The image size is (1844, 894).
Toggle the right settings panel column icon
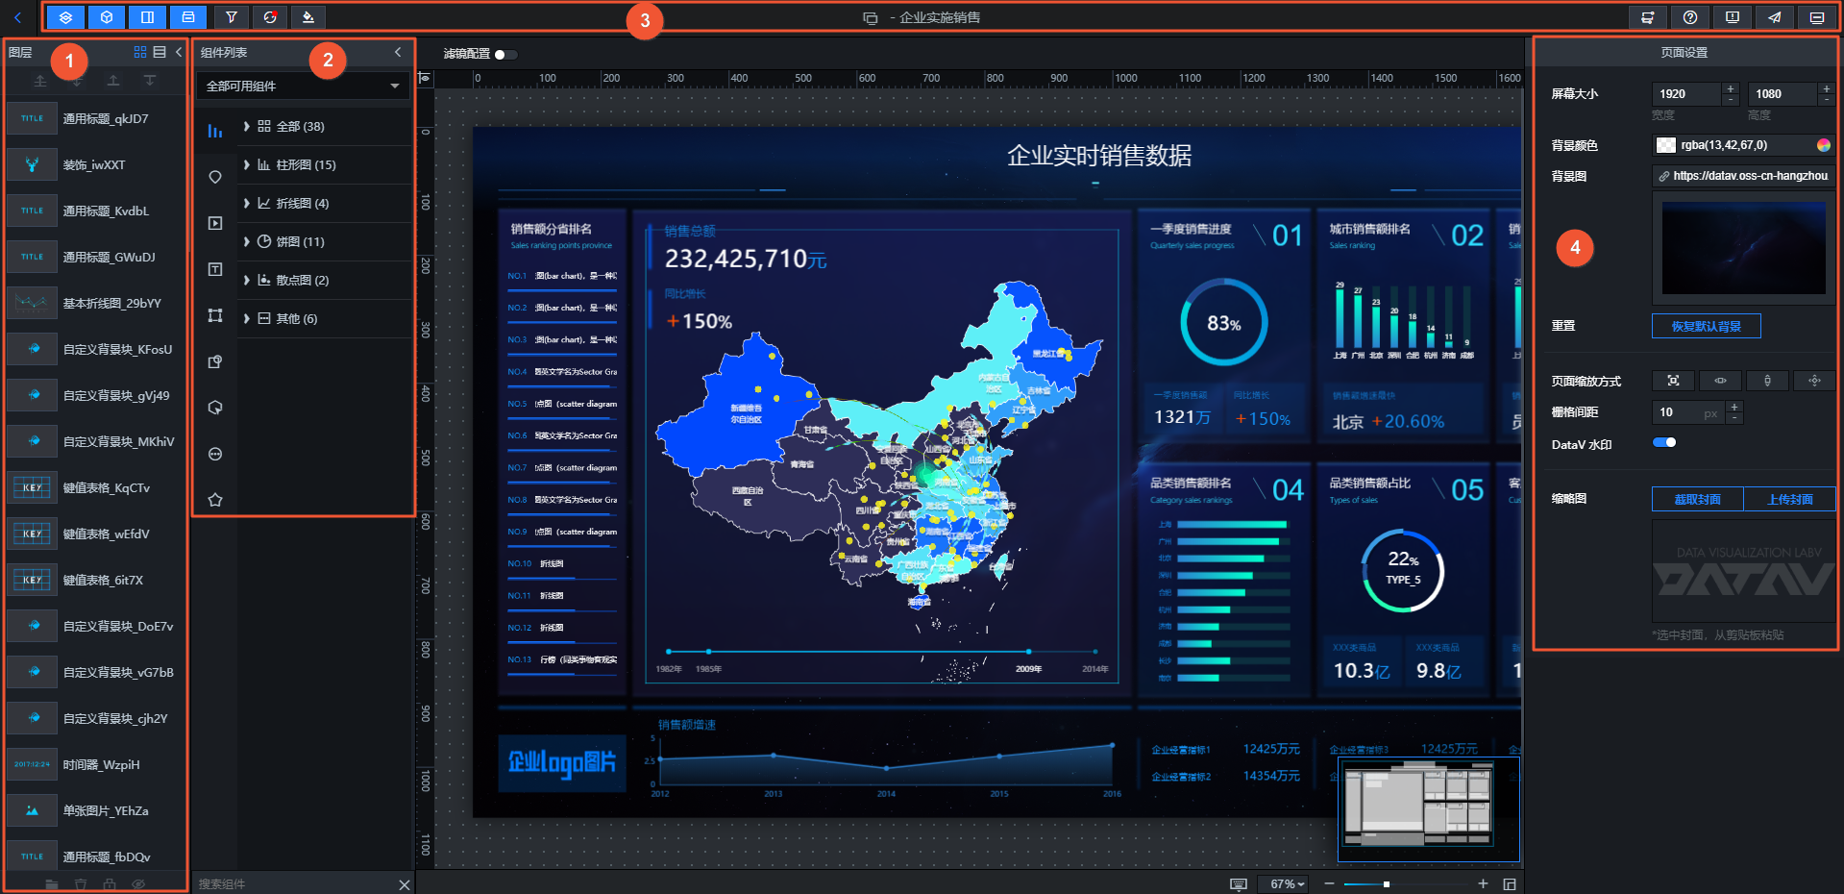(147, 17)
